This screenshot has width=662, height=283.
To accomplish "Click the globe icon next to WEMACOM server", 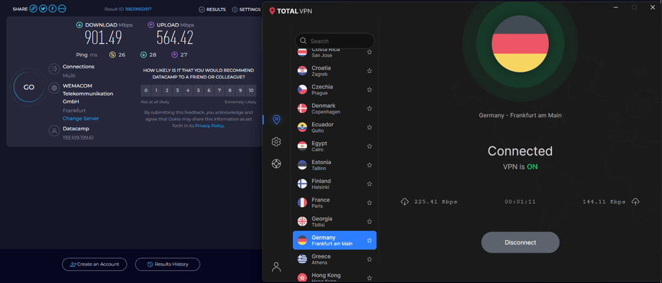I will (x=54, y=88).
